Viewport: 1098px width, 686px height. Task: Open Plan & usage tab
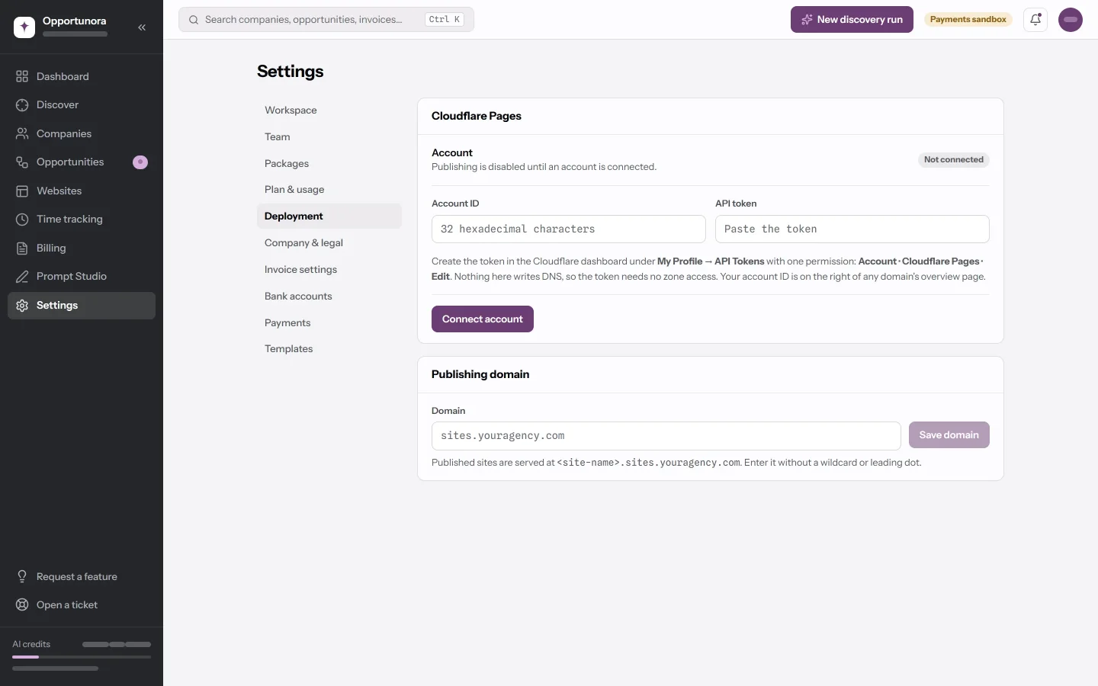click(329, 190)
